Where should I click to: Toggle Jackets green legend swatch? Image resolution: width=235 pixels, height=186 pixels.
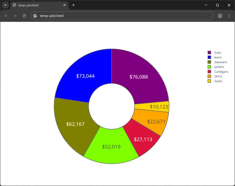point(209,67)
